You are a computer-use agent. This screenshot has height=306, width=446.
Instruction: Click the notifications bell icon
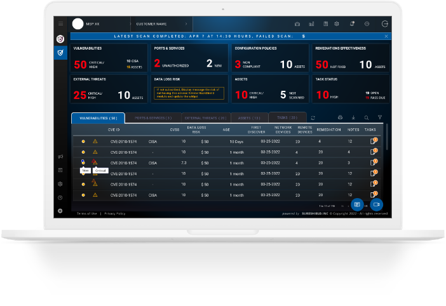352,23
